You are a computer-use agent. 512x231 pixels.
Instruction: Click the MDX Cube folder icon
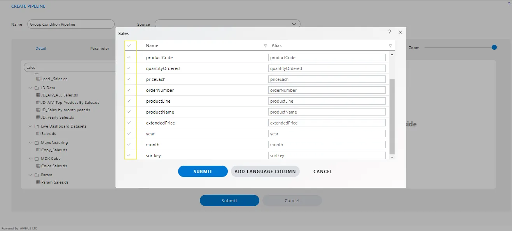(37, 159)
